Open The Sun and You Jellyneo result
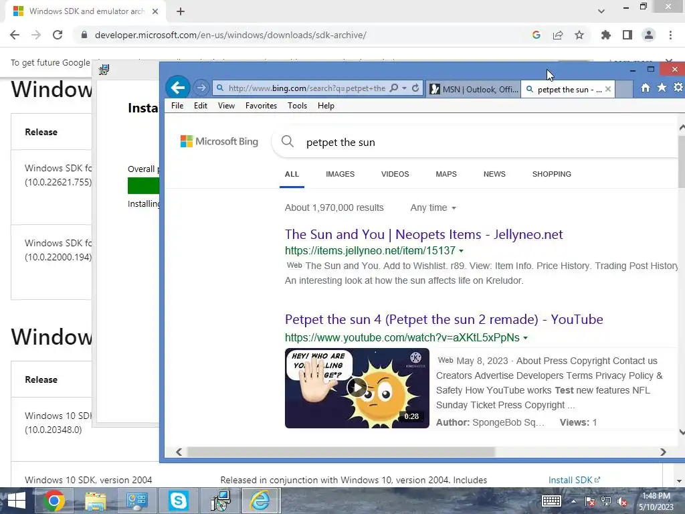Image resolution: width=685 pixels, height=514 pixels. [x=423, y=235]
